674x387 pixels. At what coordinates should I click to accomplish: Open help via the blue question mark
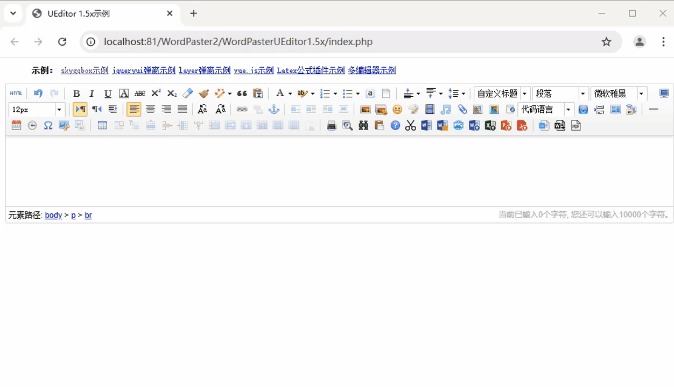point(395,126)
